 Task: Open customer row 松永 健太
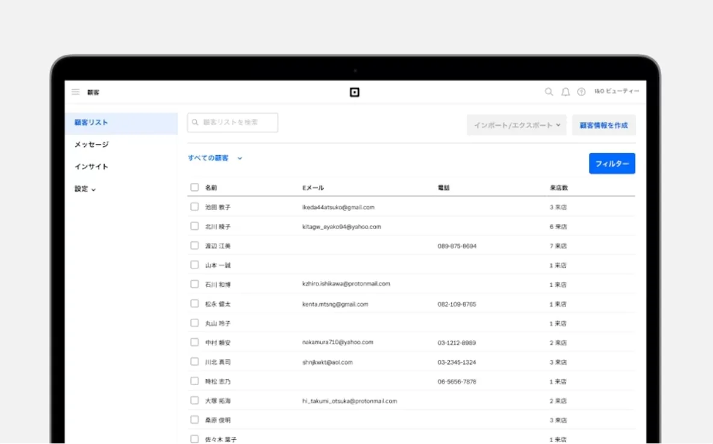coord(218,304)
